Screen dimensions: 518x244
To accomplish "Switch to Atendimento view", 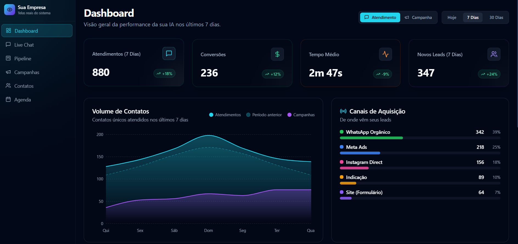I will tap(380, 17).
